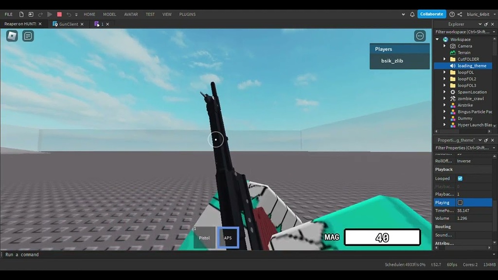
Task: Expand the loopFOL2 folder in Explorer
Action: 444,79
